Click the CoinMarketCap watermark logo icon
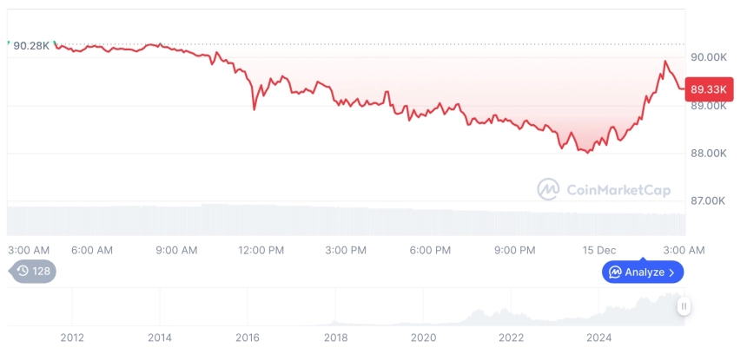The width and height of the screenshot is (747, 348). point(548,189)
